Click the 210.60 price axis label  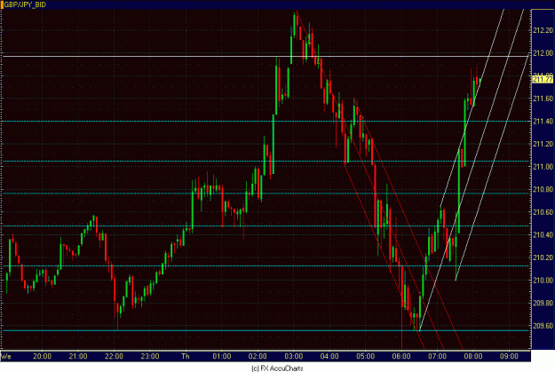click(x=543, y=212)
